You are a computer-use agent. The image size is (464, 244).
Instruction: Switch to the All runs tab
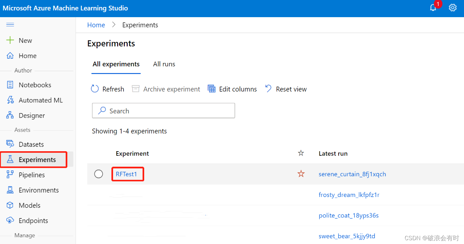pos(164,64)
